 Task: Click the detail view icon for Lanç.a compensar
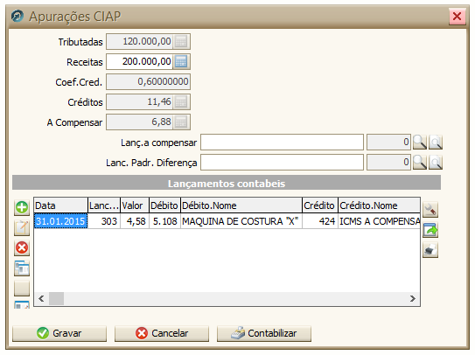click(436, 142)
